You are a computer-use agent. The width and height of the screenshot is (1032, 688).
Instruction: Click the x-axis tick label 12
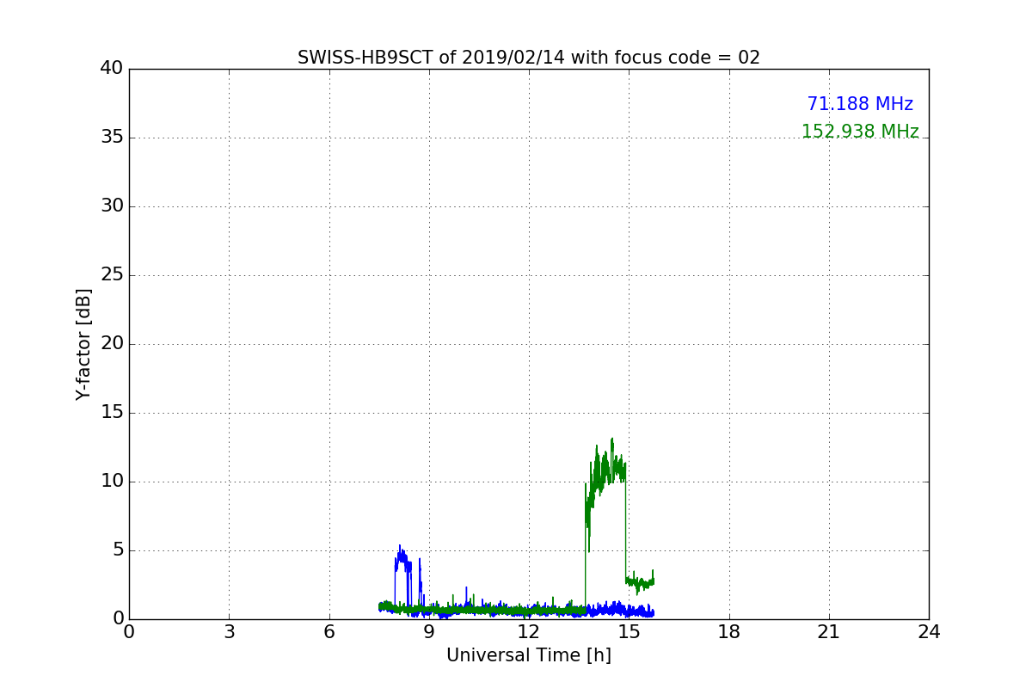(x=529, y=632)
